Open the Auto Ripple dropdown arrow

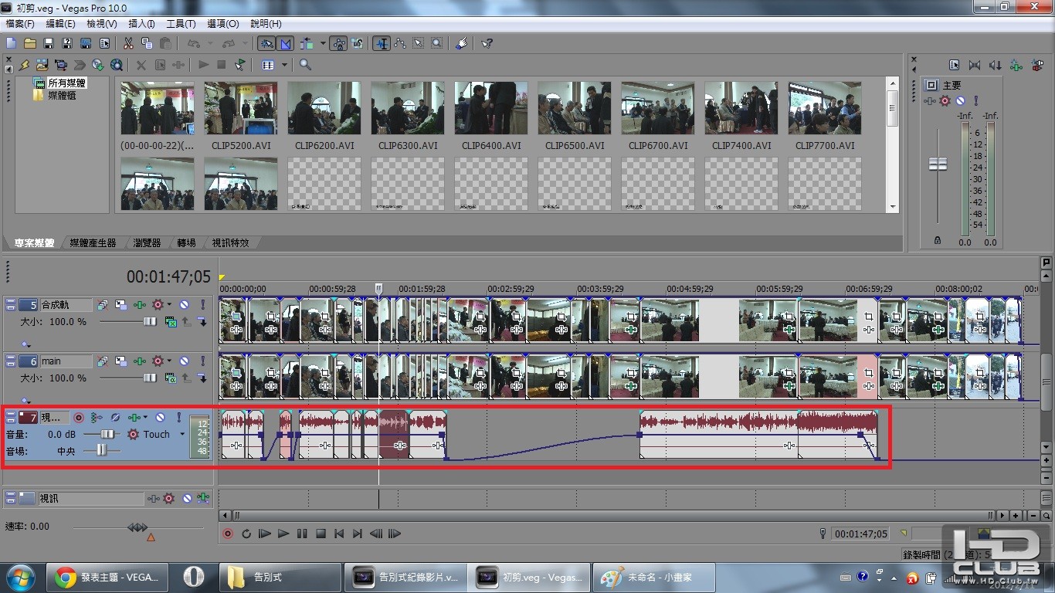(321, 43)
